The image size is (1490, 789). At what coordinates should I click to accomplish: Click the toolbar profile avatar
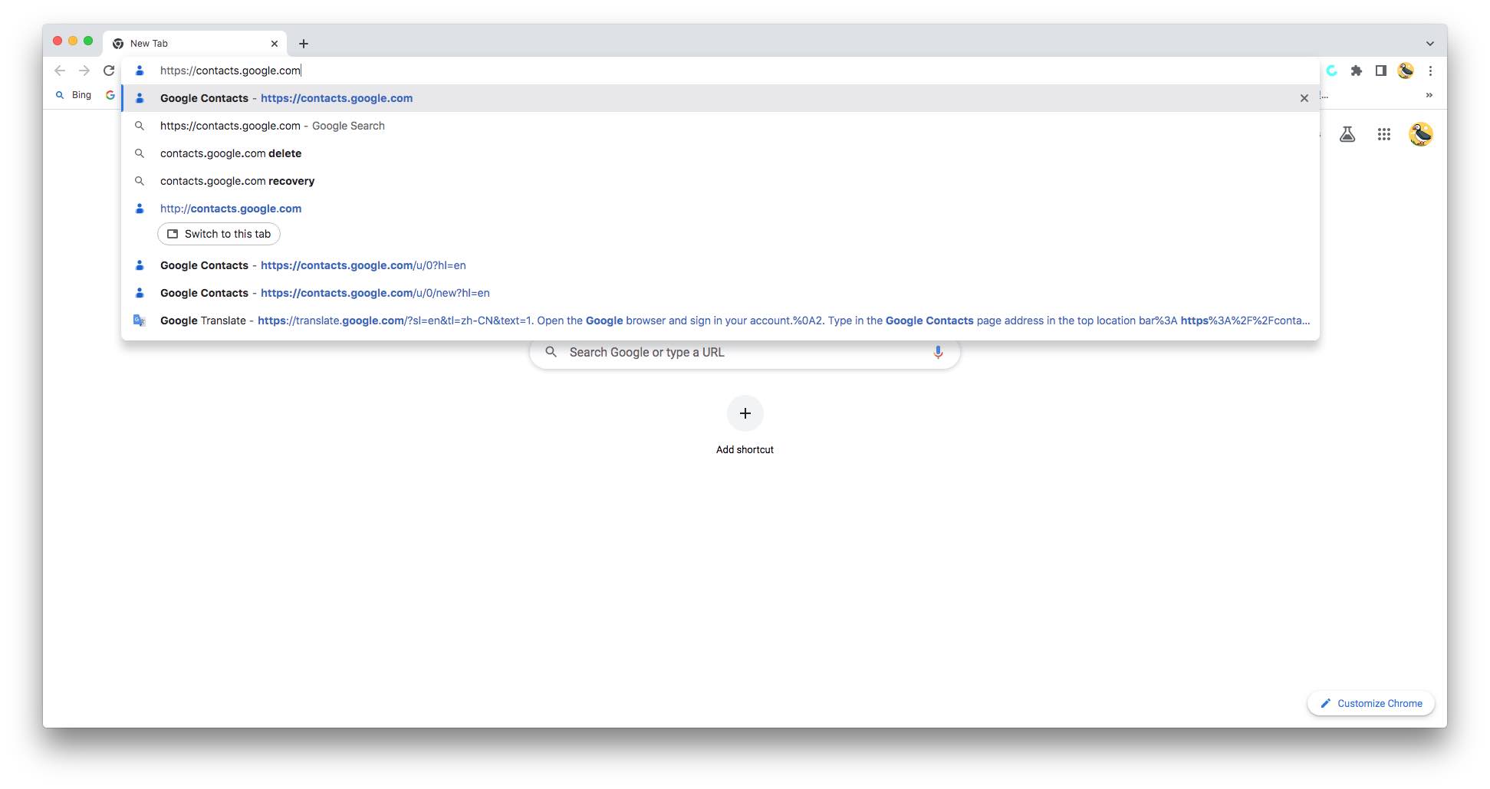pyautogui.click(x=1406, y=71)
